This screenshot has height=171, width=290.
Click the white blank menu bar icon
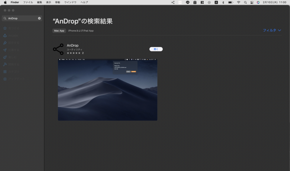tap(180, 2)
